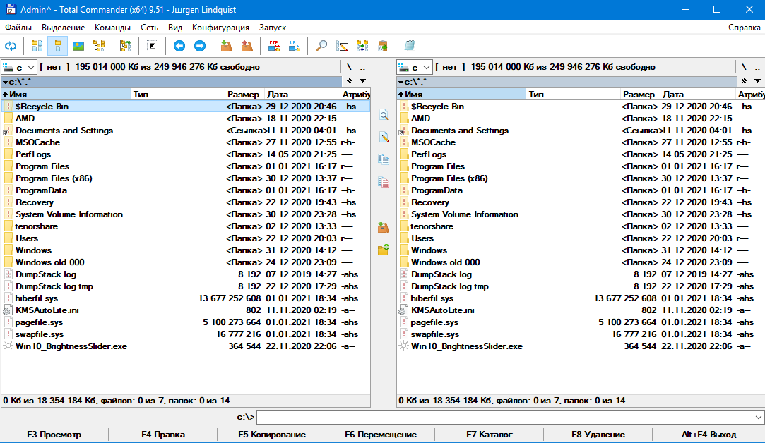The width and height of the screenshot is (765, 443).
Task: Open the search files magnifier tool
Action: pos(321,47)
